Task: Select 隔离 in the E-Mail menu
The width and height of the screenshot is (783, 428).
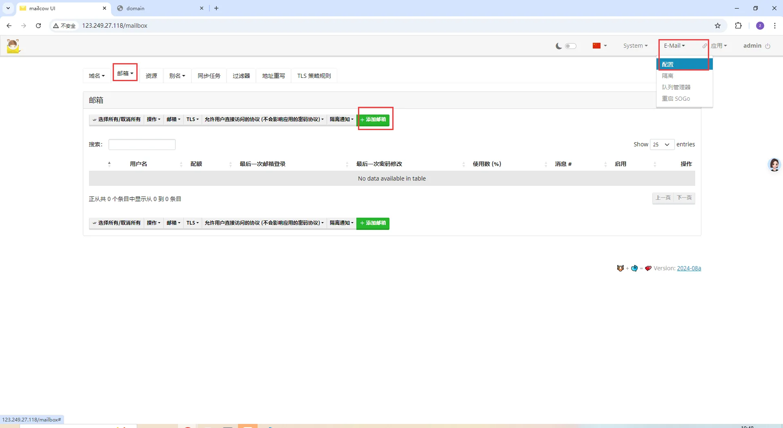Action: coord(685,76)
